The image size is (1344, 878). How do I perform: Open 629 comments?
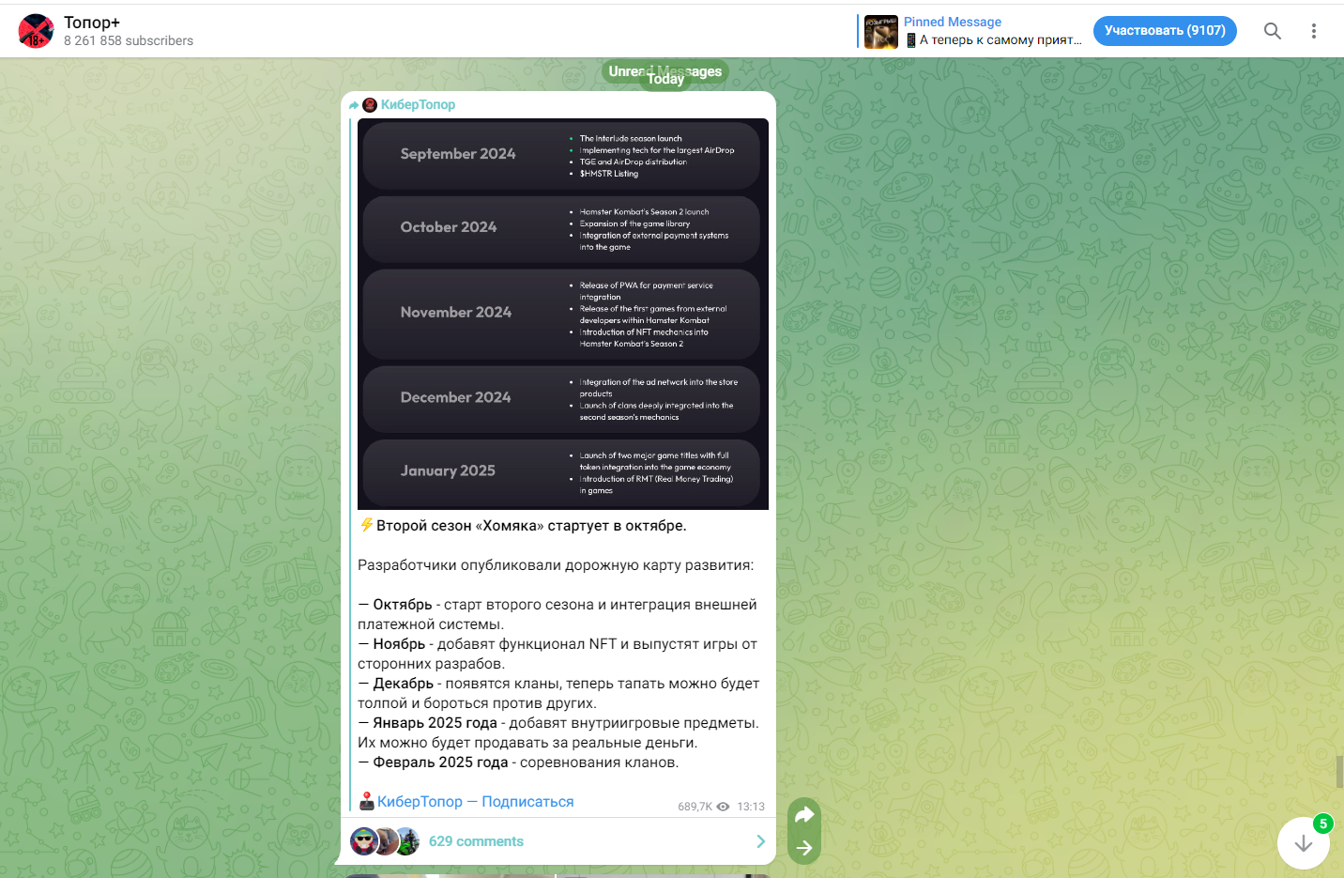476,841
